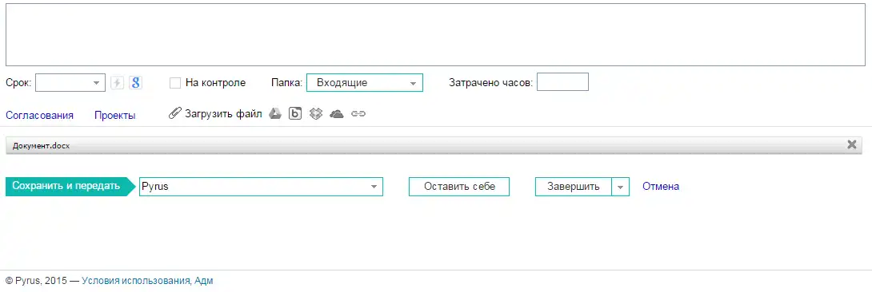The height and width of the screenshot is (292, 872).
Task: Click into the large comment text area
Action: click(435, 35)
